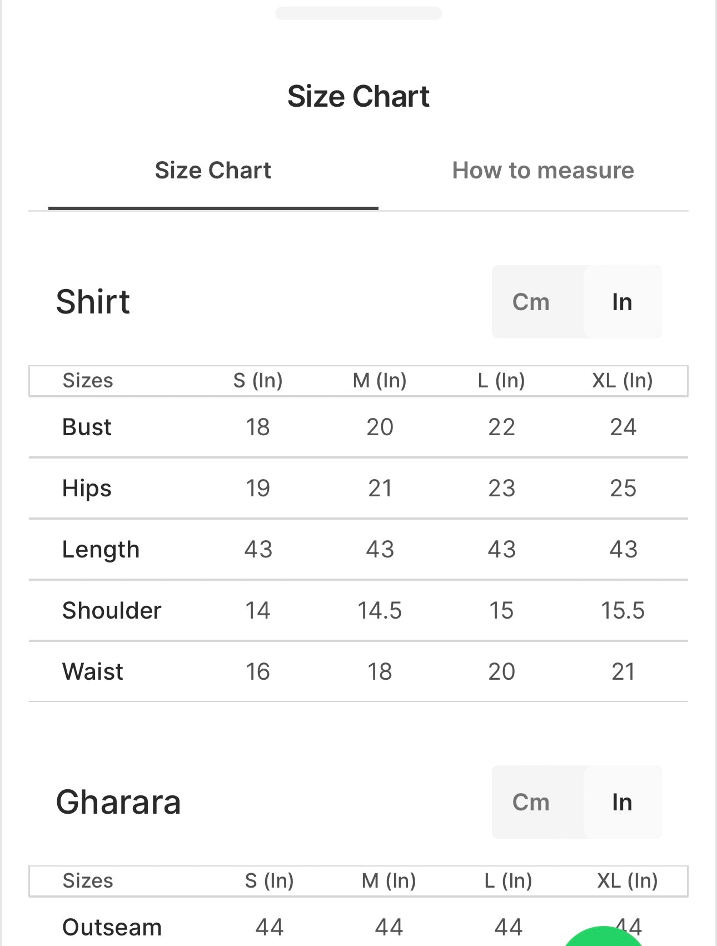717x946 pixels.
Task: Tap the Outseam row label
Action: pyautogui.click(x=112, y=927)
